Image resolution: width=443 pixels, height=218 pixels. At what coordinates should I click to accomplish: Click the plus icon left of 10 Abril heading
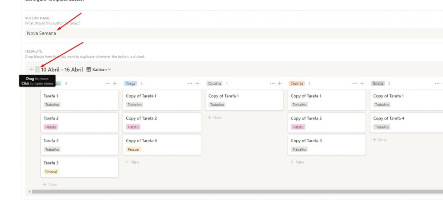31,70
